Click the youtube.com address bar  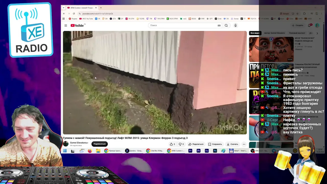(179, 14)
